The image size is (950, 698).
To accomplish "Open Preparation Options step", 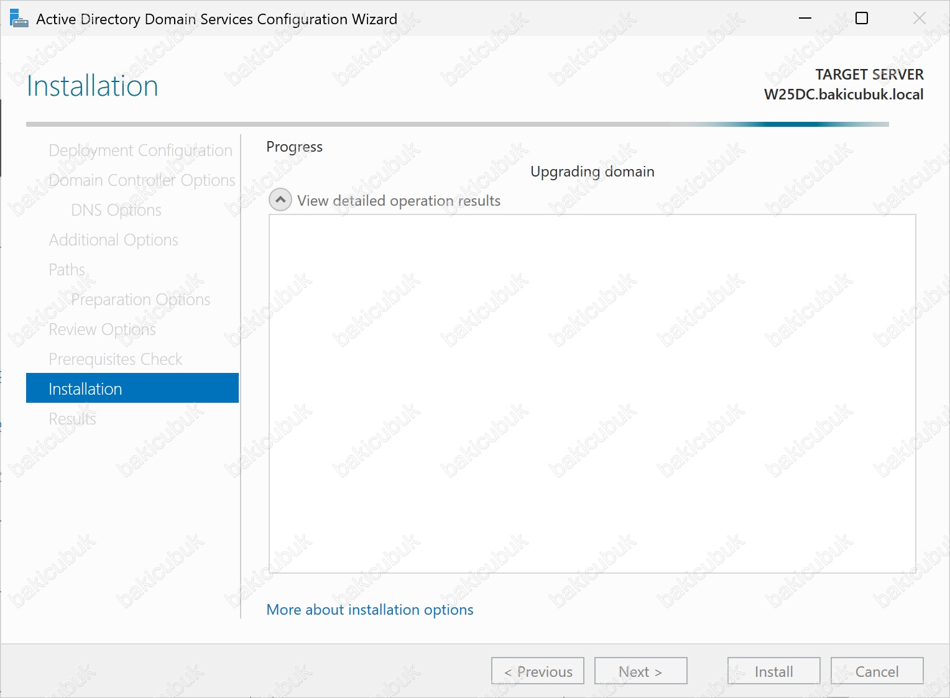I will tap(141, 300).
